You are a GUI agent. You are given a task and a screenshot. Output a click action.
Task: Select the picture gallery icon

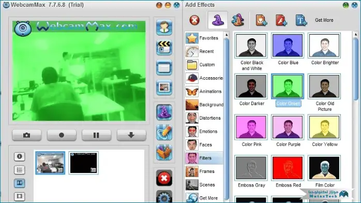point(20,183)
